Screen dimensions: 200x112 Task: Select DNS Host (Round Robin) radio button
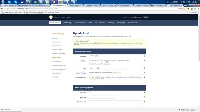point(100,60)
